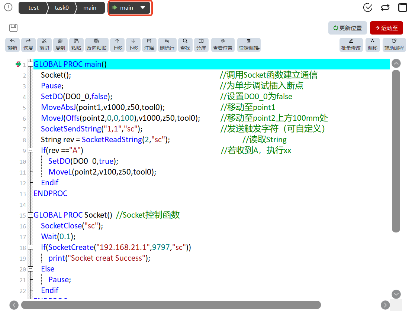Click the 批量修改 batch modify button

click(351, 45)
